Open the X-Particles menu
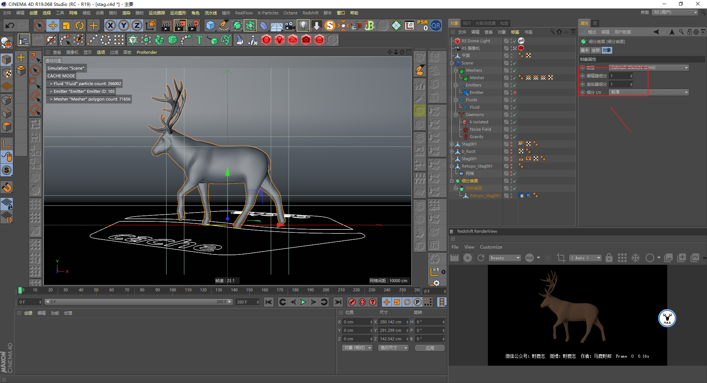 [x=268, y=13]
